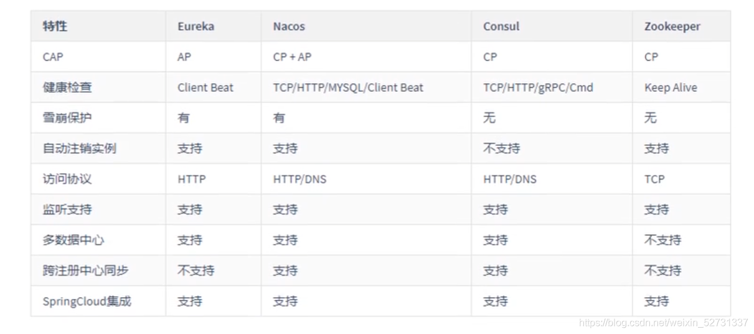Click Zookeeper's 不支持 in 多数据中心 row
This screenshot has width=754, height=334.
click(663, 240)
